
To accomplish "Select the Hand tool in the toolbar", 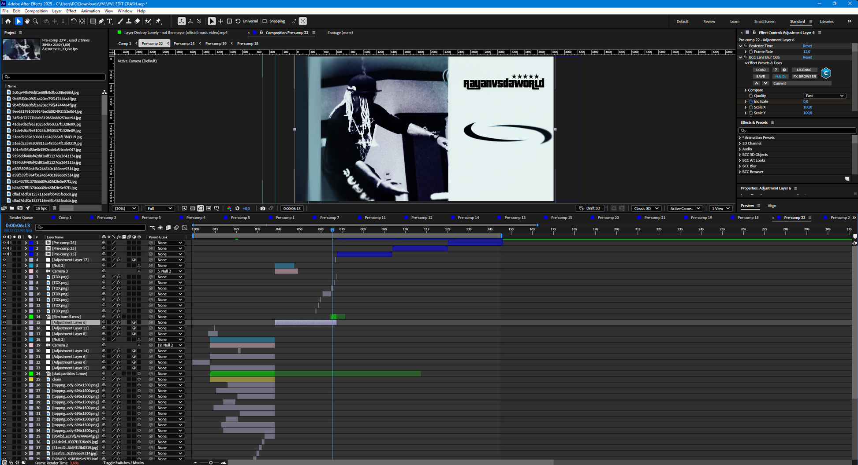I will coord(27,21).
